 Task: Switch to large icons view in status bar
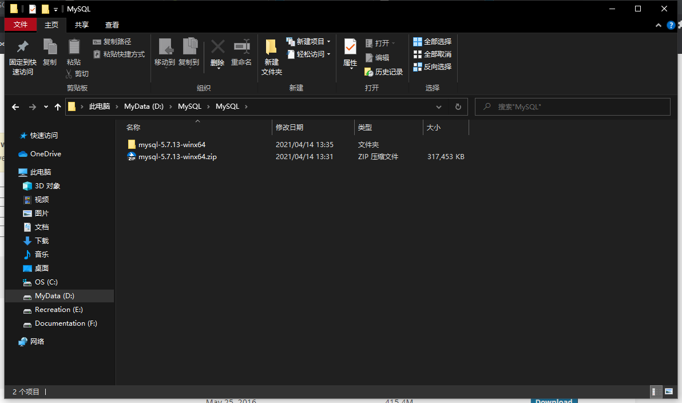click(669, 392)
